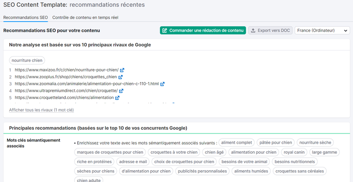Viewport: 353px width, 182px height.
Task: Open external link icon for zoomalia.com URL
Action: pyautogui.click(x=162, y=84)
